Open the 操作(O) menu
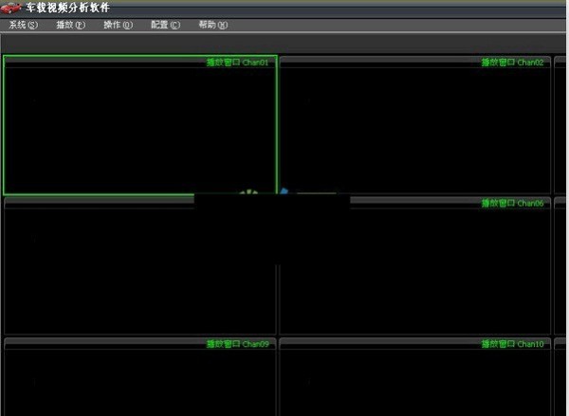This screenshot has height=416, width=569. [119, 25]
